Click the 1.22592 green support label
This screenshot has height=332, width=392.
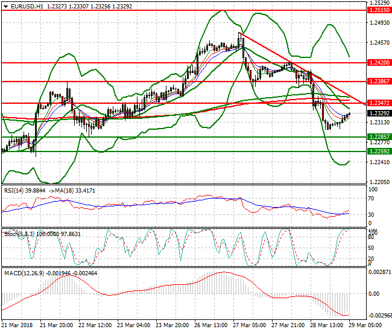pyautogui.click(x=379, y=152)
